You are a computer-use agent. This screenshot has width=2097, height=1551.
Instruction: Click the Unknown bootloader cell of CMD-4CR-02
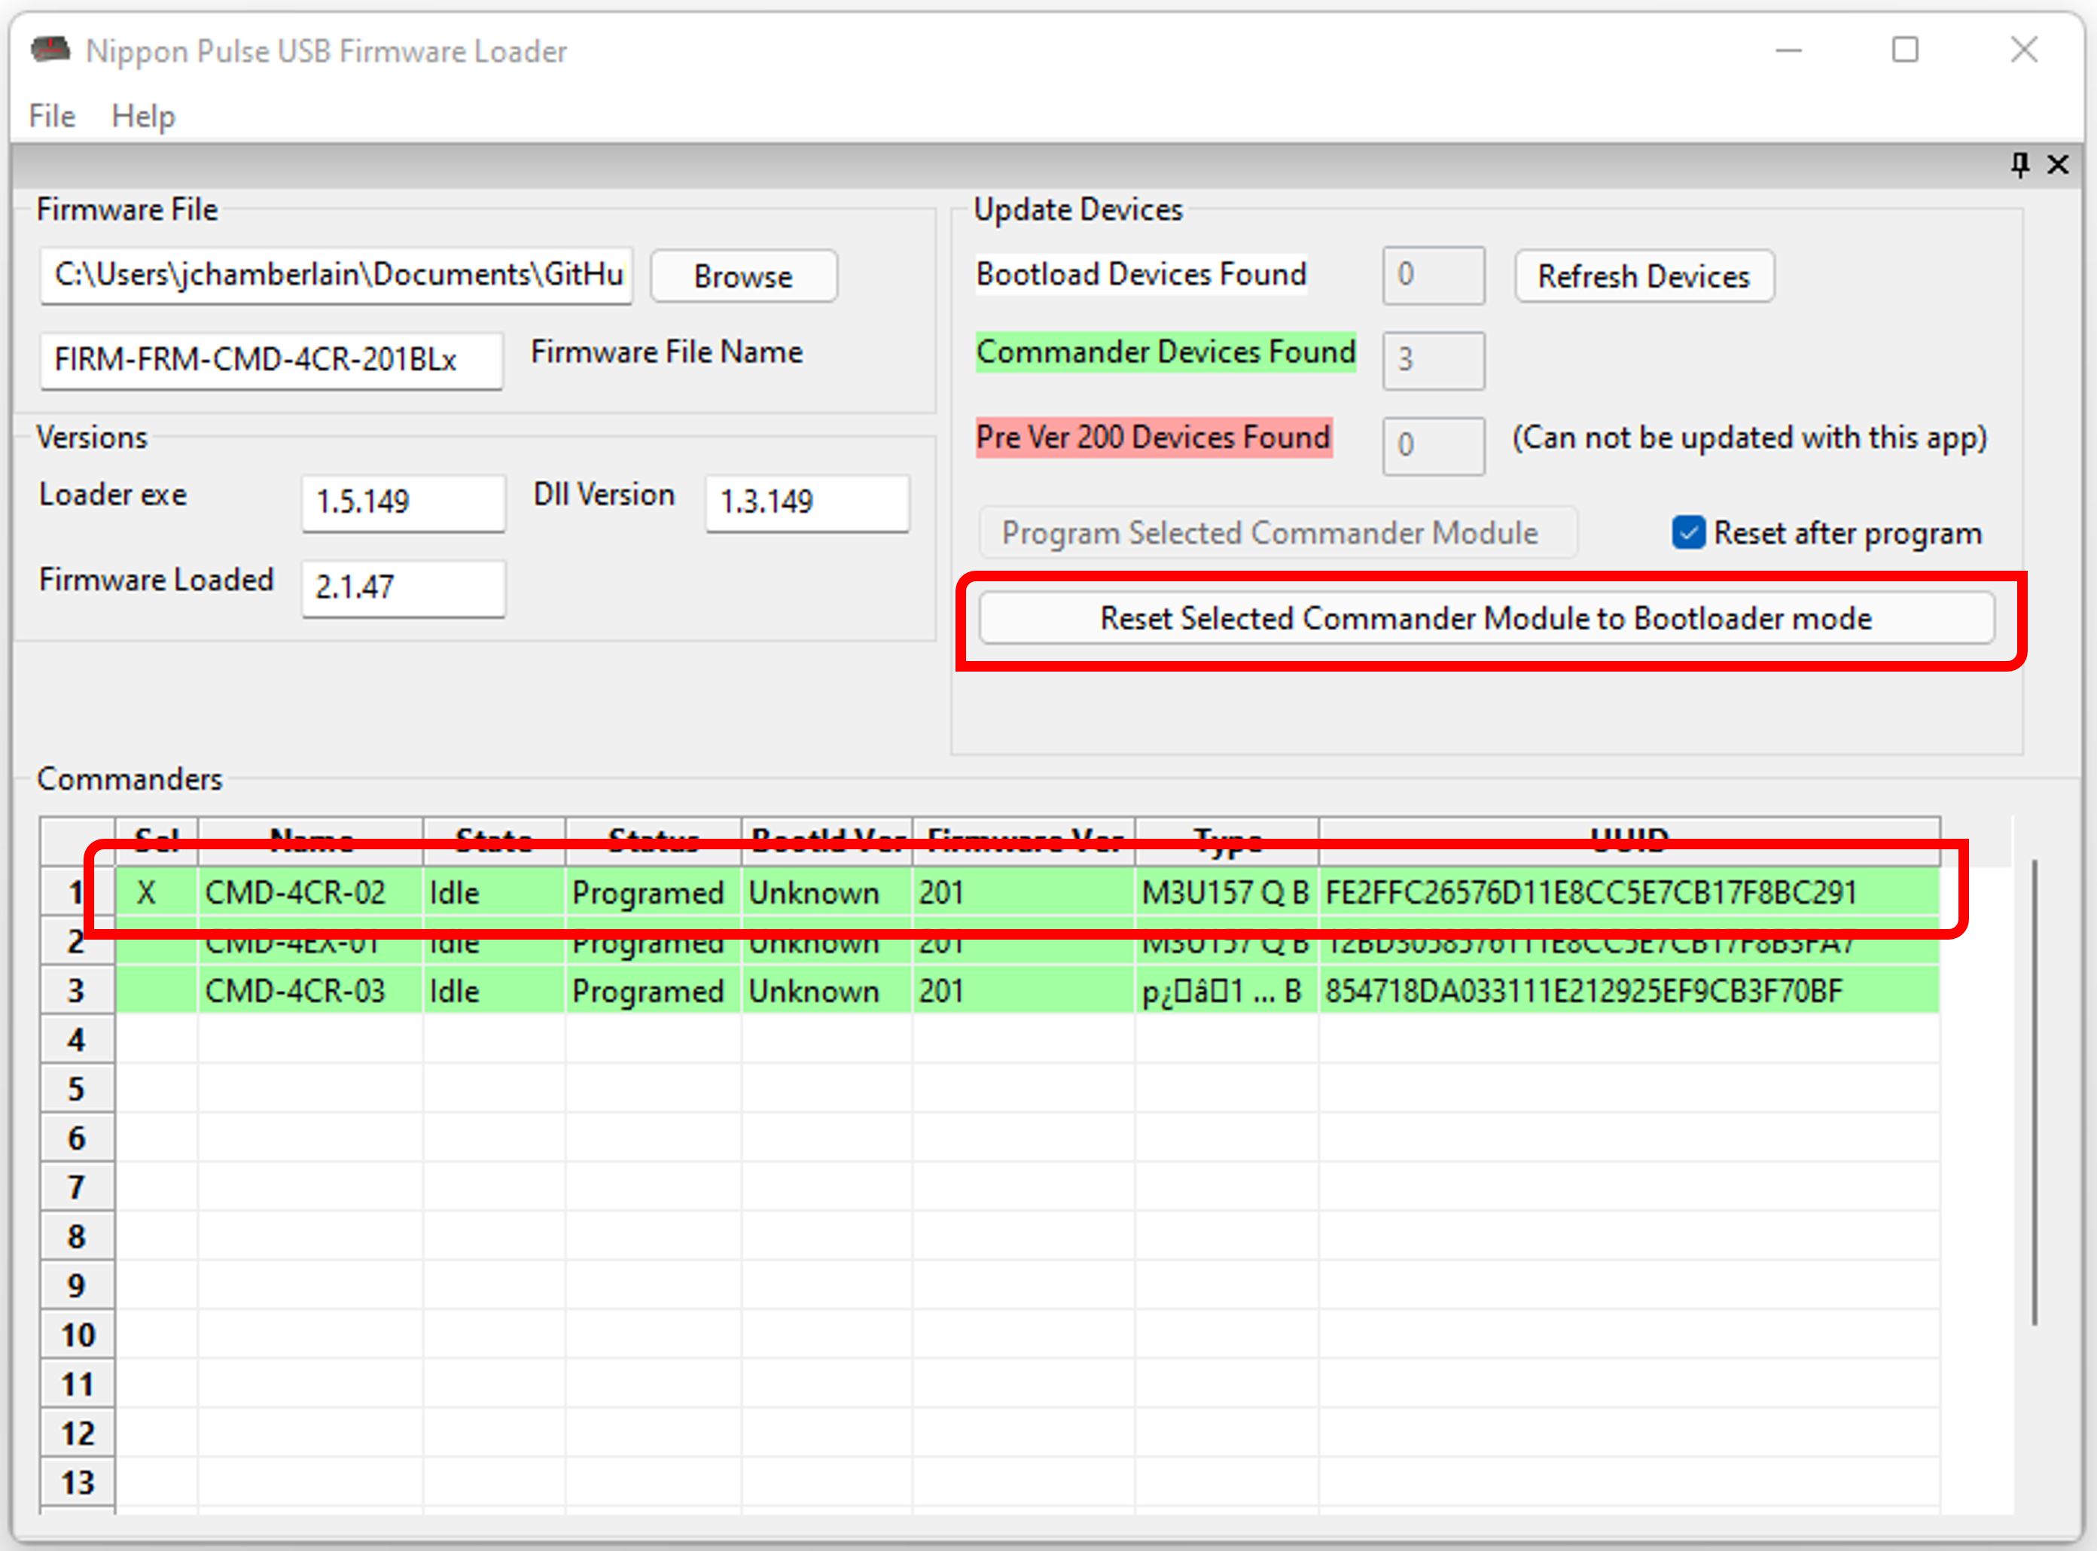coord(827,892)
